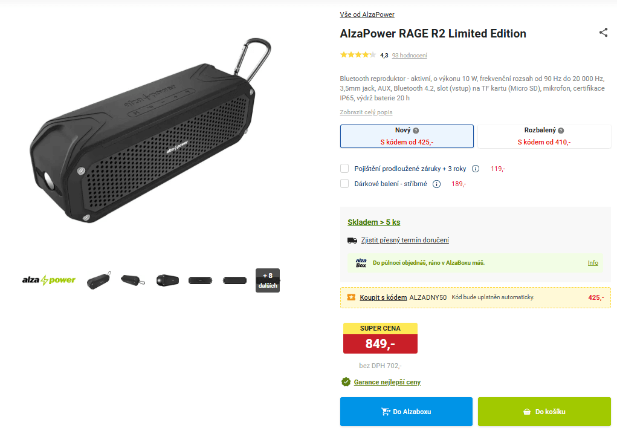Open the Vše od AlzaPower link
Image resolution: width=617 pixels, height=437 pixels.
point(367,15)
